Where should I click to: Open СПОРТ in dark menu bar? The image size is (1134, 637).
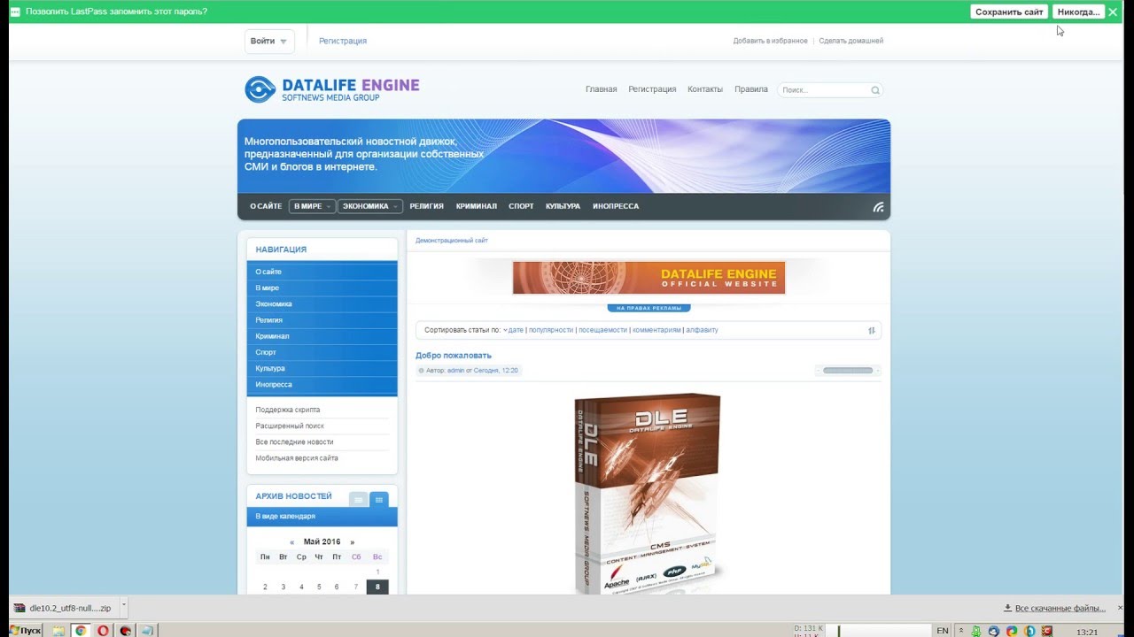pyautogui.click(x=521, y=206)
